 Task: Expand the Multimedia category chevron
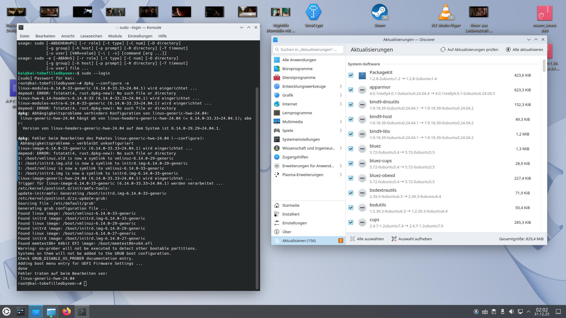tap(340, 122)
